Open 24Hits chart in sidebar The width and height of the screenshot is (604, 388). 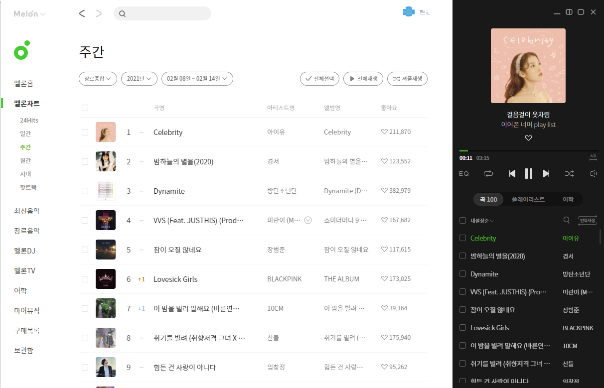click(29, 121)
